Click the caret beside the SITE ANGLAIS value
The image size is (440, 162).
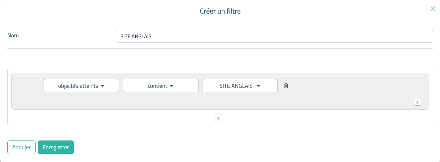pos(258,86)
